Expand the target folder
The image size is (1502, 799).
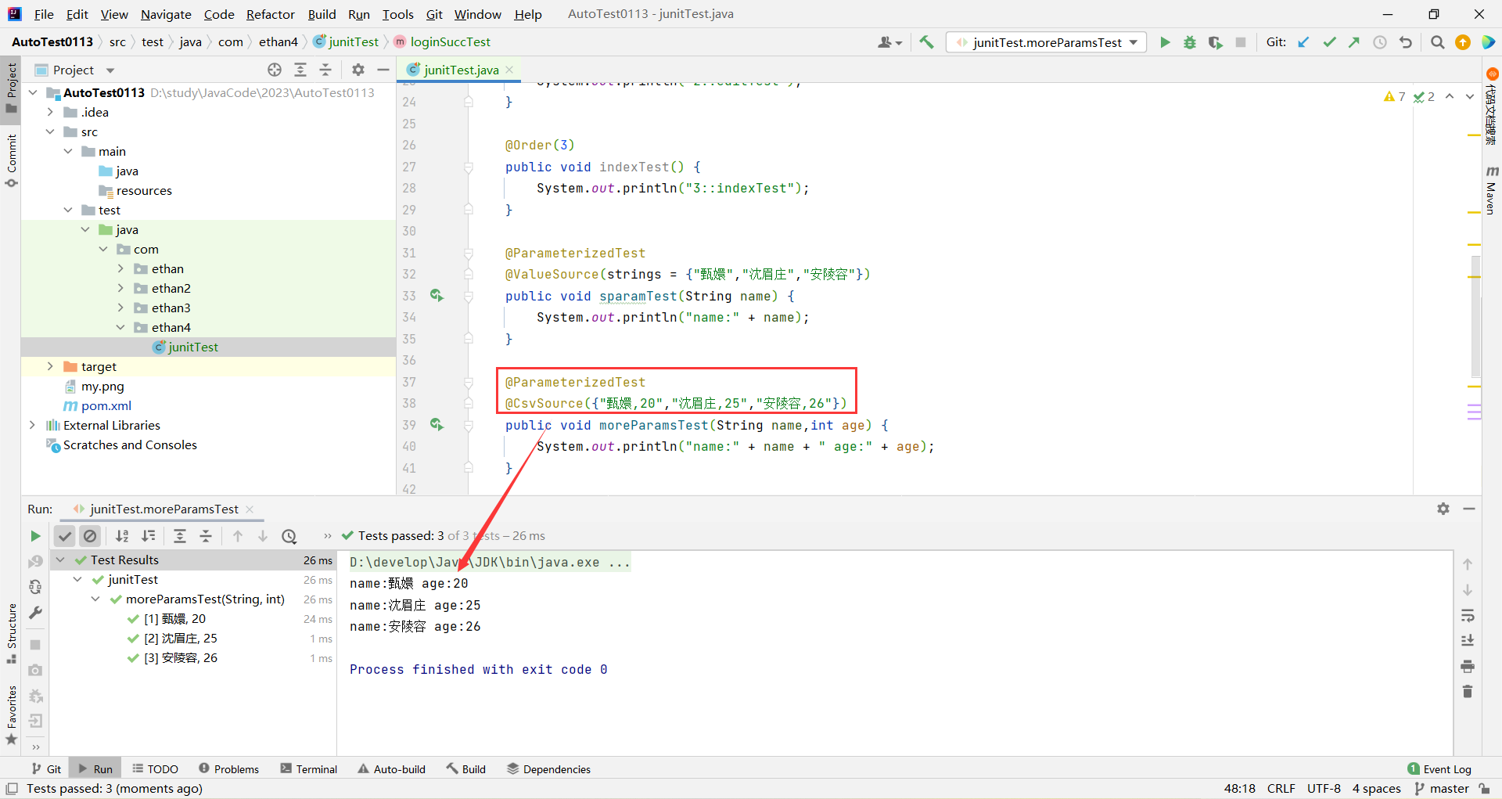coord(50,366)
